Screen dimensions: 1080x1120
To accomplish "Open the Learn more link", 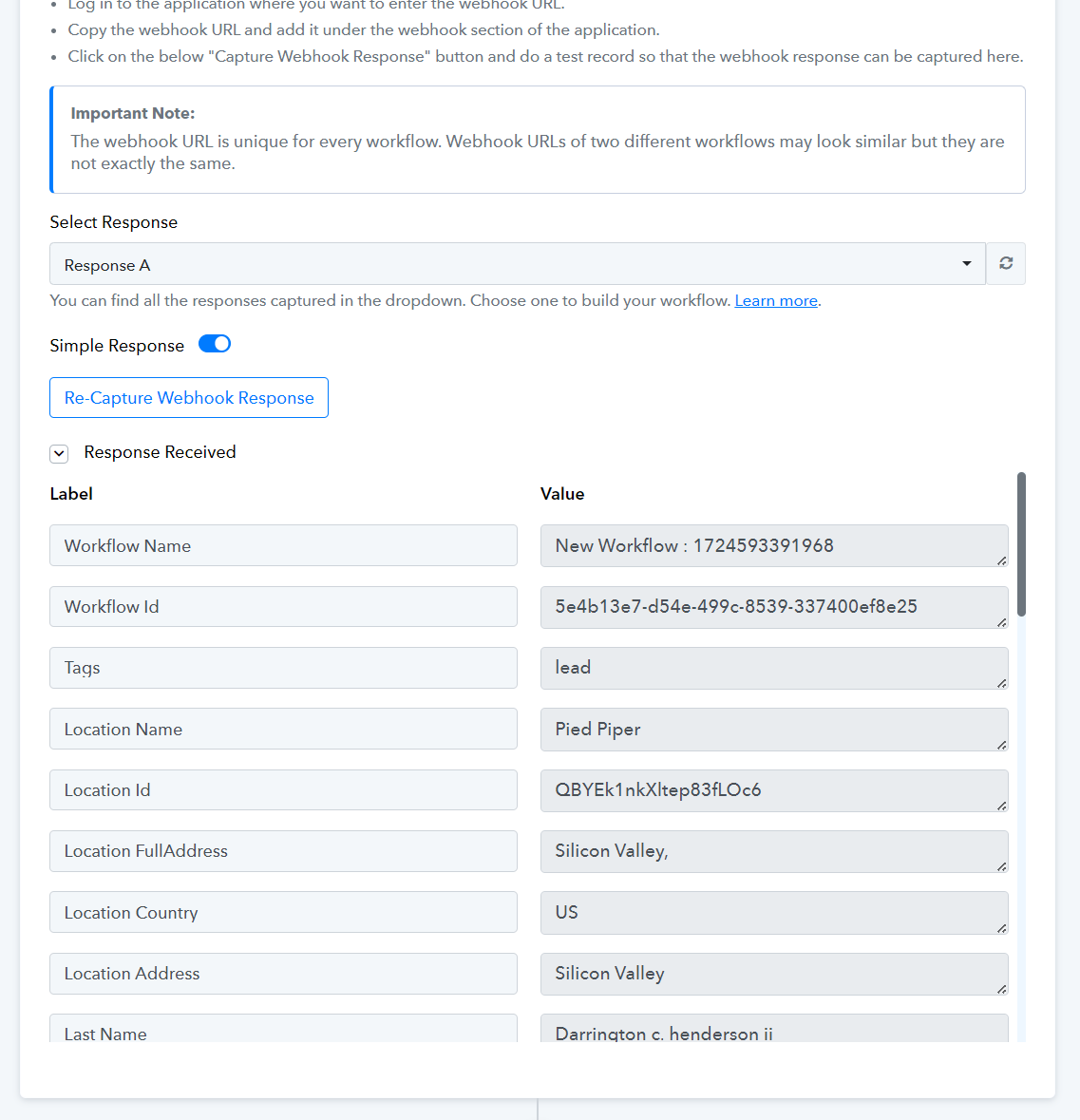I will [776, 301].
